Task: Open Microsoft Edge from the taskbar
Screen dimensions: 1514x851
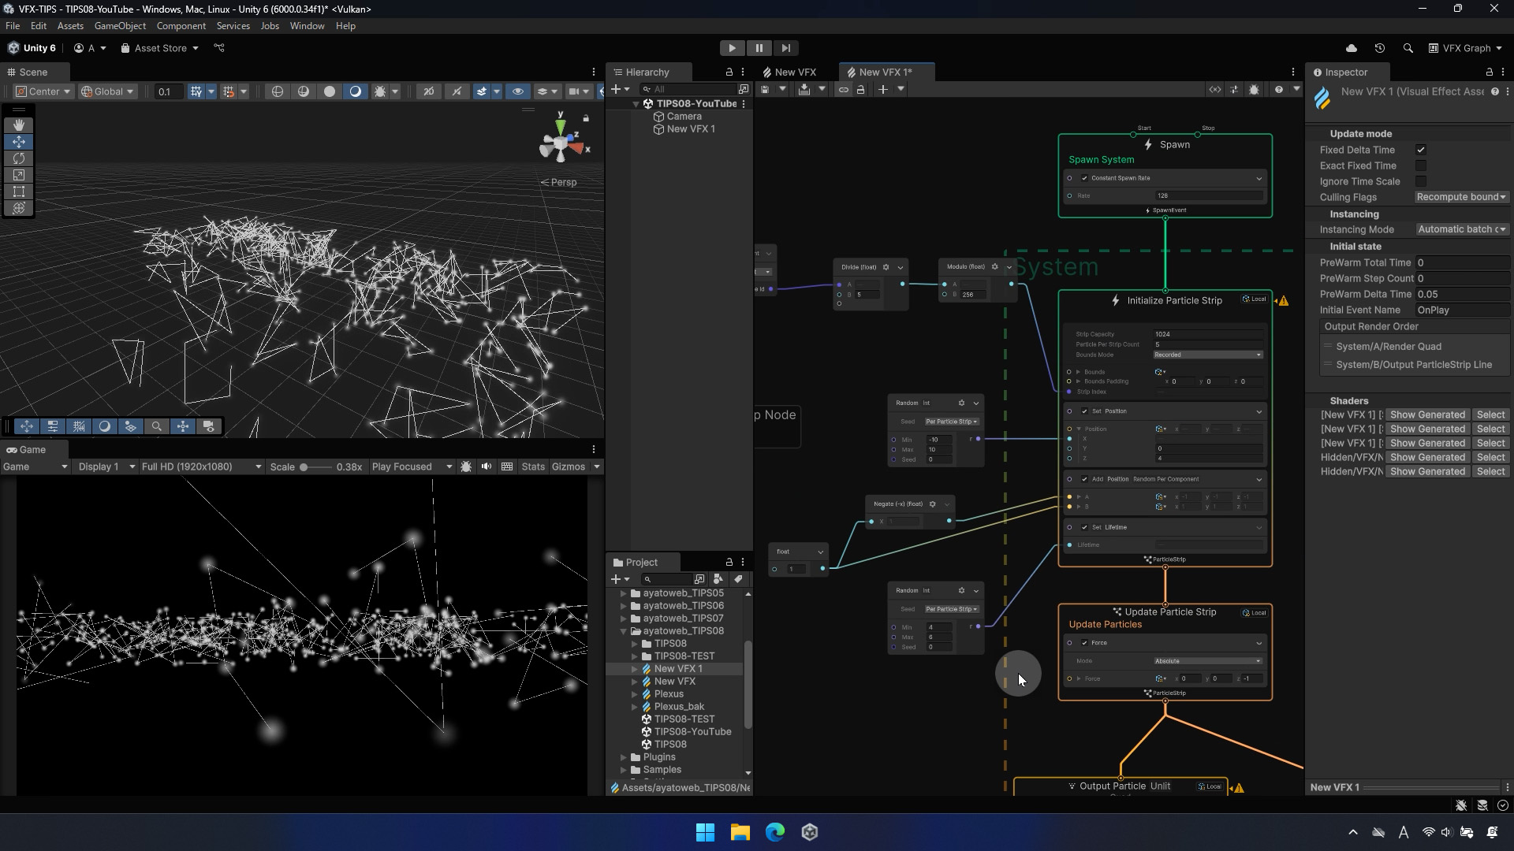Action: point(775,832)
